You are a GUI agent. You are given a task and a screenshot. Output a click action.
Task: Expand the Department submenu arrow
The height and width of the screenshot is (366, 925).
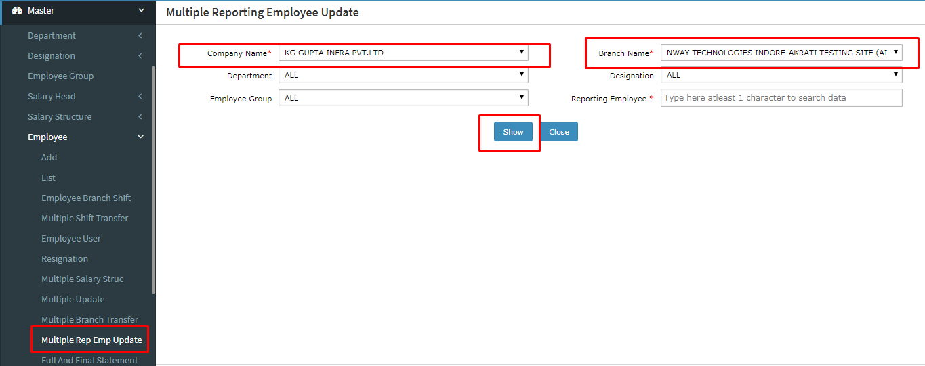click(140, 36)
